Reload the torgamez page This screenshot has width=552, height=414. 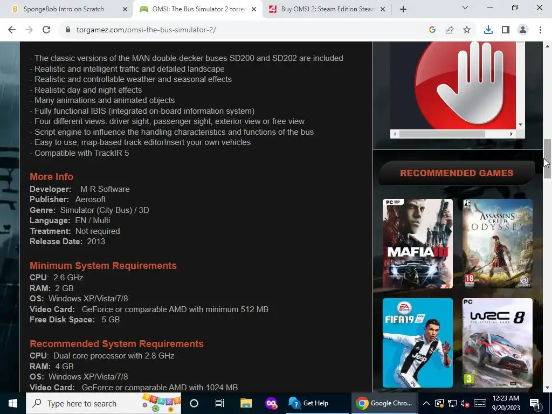click(x=46, y=30)
